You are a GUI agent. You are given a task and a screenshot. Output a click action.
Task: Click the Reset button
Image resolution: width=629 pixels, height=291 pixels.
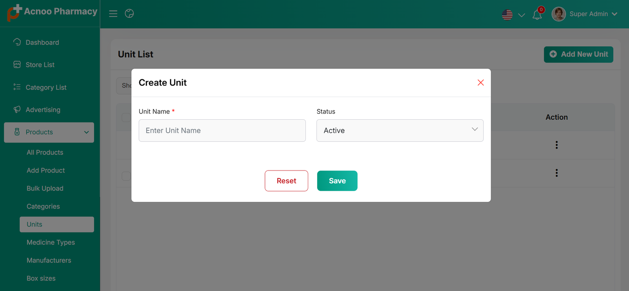pyautogui.click(x=286, y=181)
